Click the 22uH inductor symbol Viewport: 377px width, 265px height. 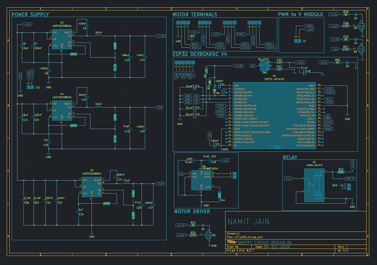(98, 36)
